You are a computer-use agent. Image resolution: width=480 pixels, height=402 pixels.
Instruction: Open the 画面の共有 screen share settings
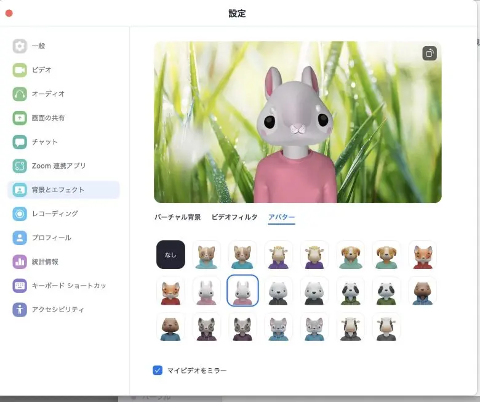click(63, 118)
